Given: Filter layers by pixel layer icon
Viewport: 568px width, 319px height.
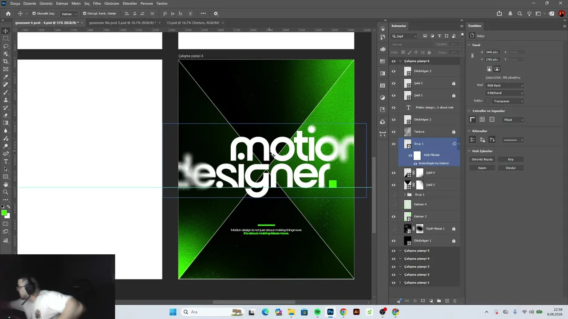Looking at the screenshot, I should pyautogui.click(x=425, y=36).
